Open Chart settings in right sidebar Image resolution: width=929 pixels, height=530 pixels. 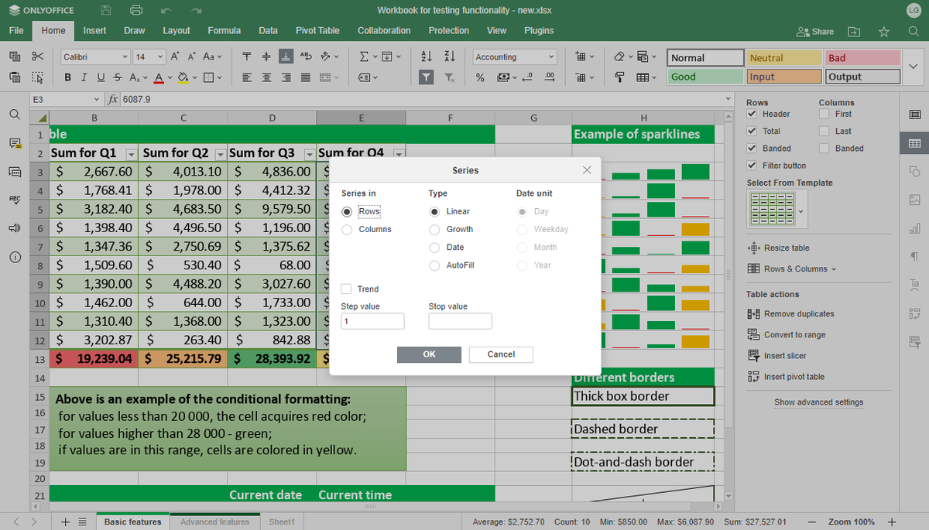click(914, 228)
